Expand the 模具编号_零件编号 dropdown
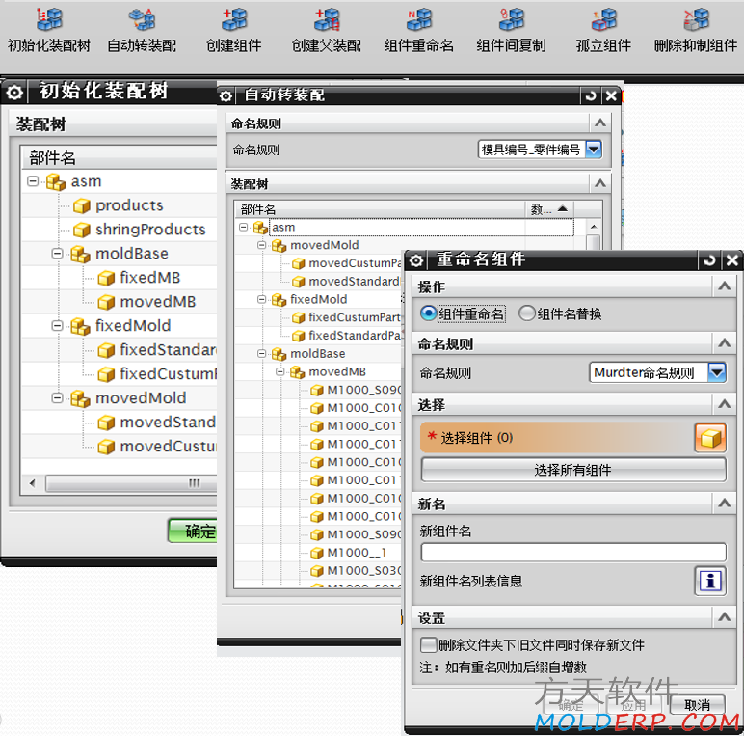The height and width of the screenshot is (736, 744). (593, 150)
